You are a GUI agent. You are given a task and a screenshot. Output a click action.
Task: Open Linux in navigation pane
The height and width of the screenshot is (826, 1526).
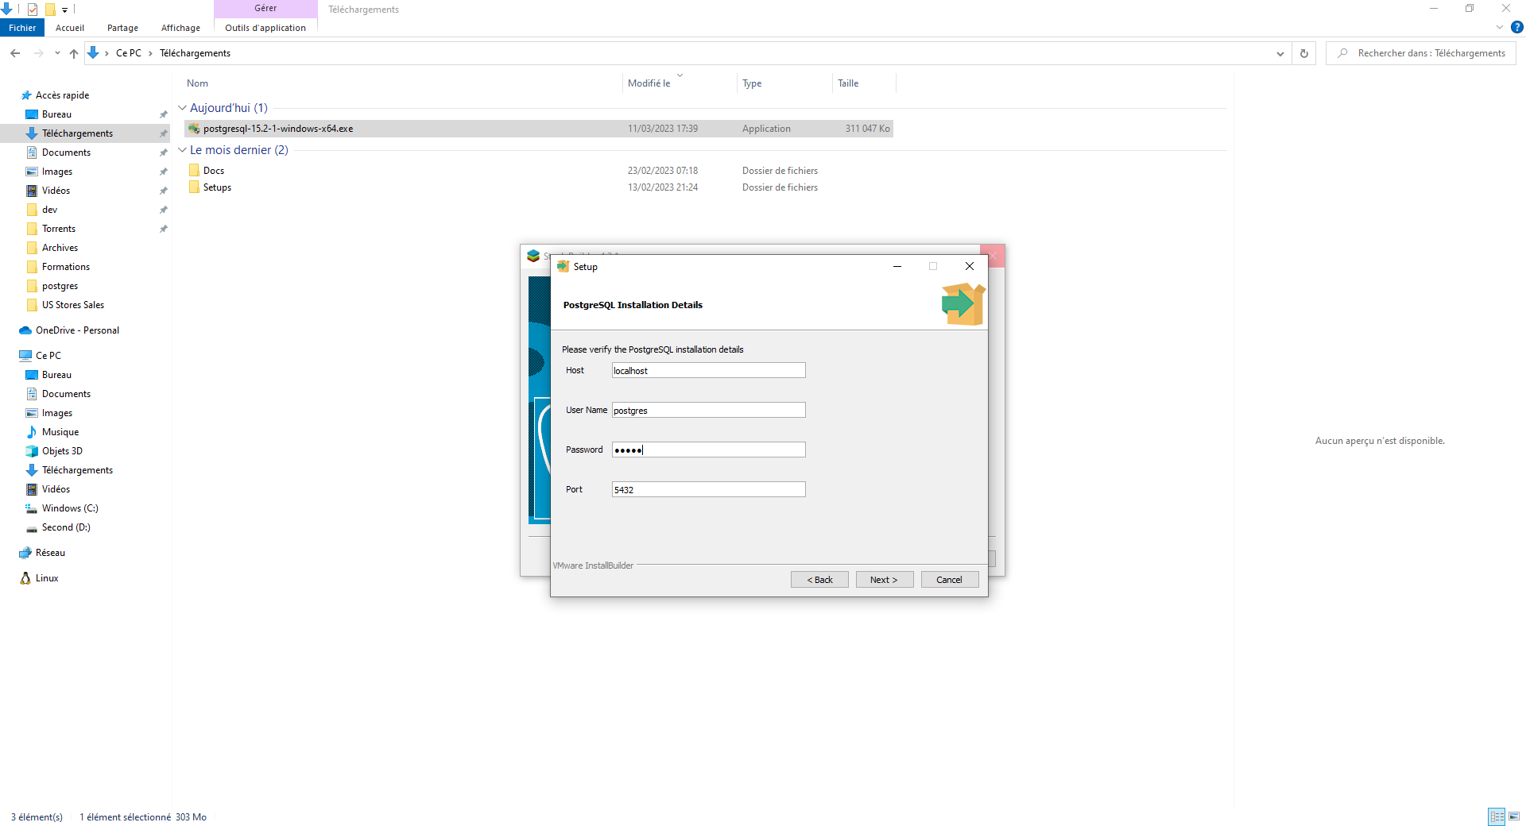(47, 578)
